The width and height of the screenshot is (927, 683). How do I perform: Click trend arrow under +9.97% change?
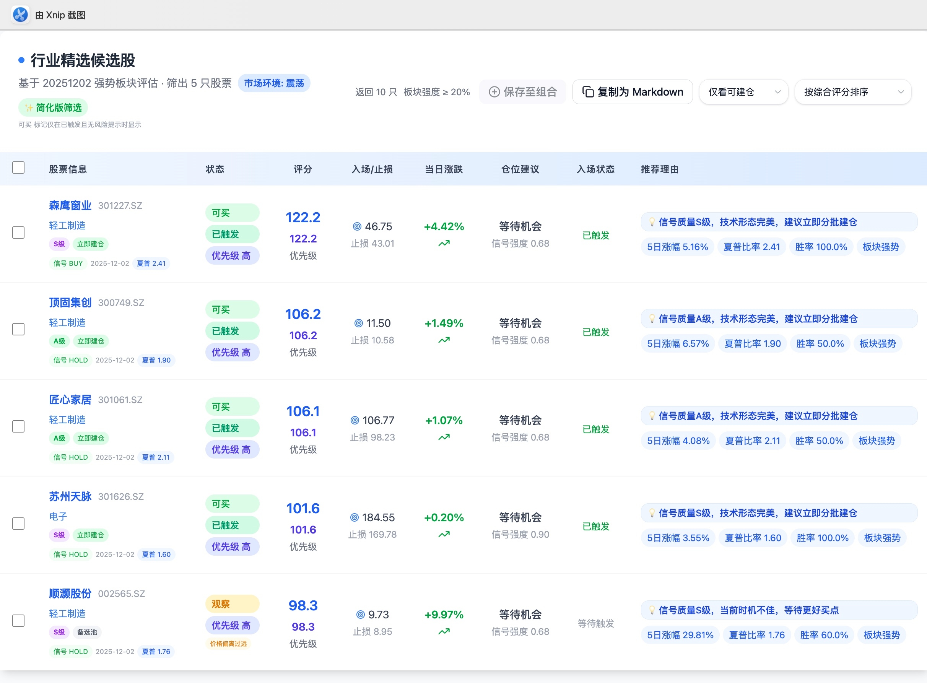coord(444,632)
